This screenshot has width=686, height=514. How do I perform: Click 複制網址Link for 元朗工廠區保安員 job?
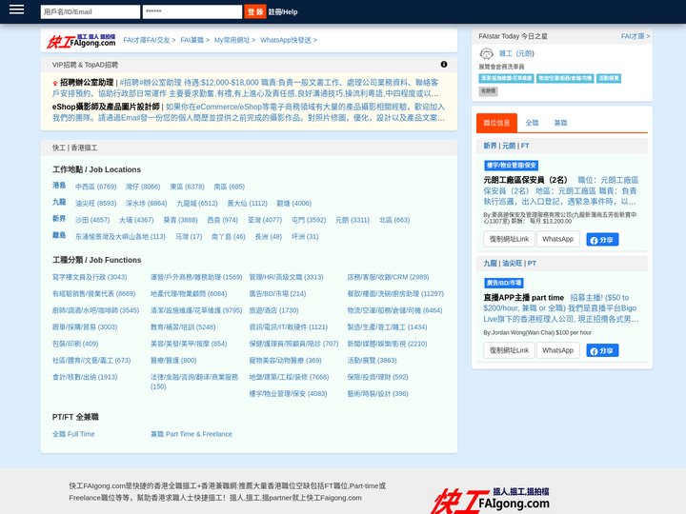pos(509,239)
